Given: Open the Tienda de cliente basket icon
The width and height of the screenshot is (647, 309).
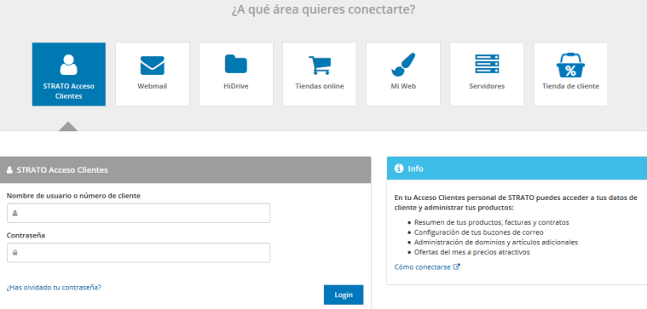Looking at the screenshot, I should click(x=570, y=65).
